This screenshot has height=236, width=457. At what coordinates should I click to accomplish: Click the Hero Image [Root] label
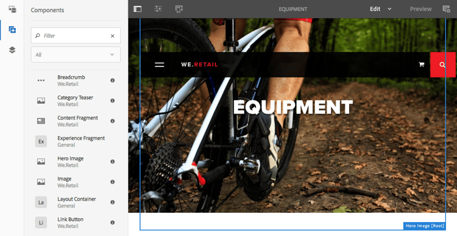click(425, 226)
